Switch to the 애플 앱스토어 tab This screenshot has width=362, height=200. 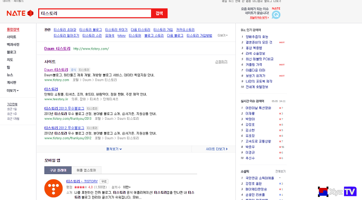click(86, 170)
